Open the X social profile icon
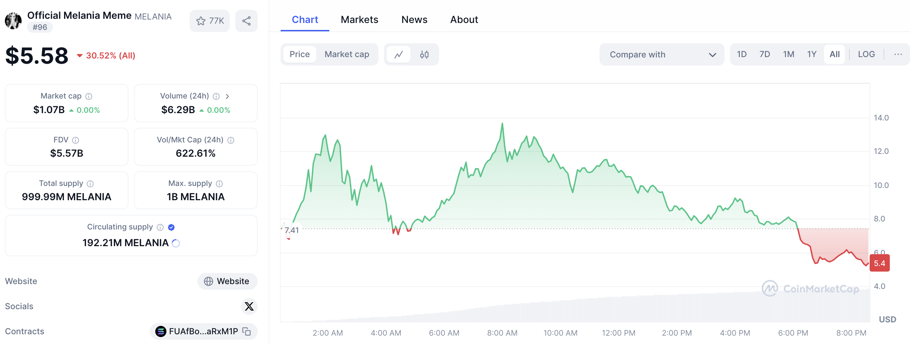This screenshot has width=910, height=344. coord(249,306)
